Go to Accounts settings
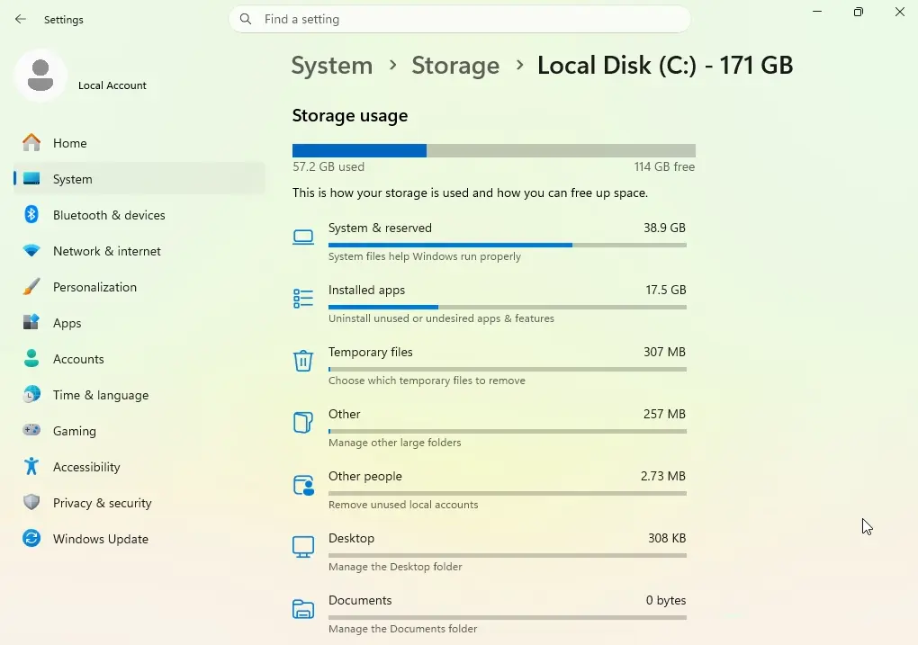This screenshot has width=918, height=645. tap(139, 359)
